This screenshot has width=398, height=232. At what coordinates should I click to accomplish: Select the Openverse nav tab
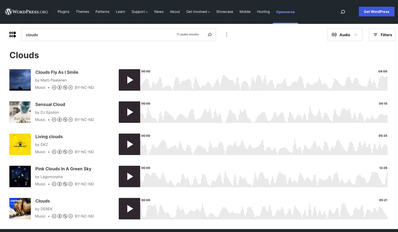285,12
